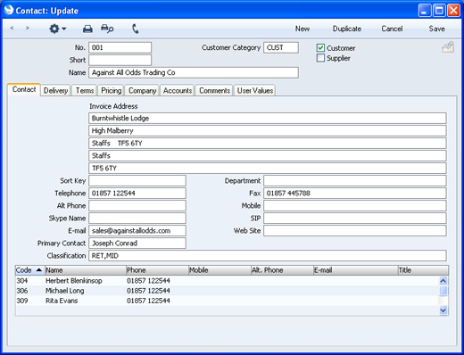This screenshot has height=355, width=464.
Task: Switch to the Contact tab
Action: pos(24,89)
